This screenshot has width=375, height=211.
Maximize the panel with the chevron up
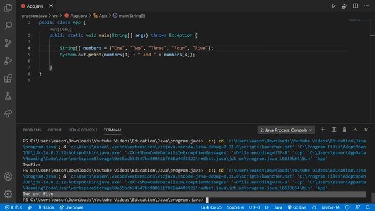coord(356,130)
